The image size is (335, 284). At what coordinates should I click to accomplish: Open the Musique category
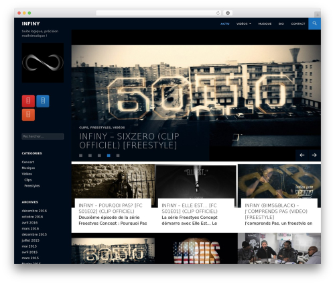pos(28,168)
